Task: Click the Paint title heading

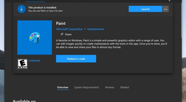Action: coord(61,23)
